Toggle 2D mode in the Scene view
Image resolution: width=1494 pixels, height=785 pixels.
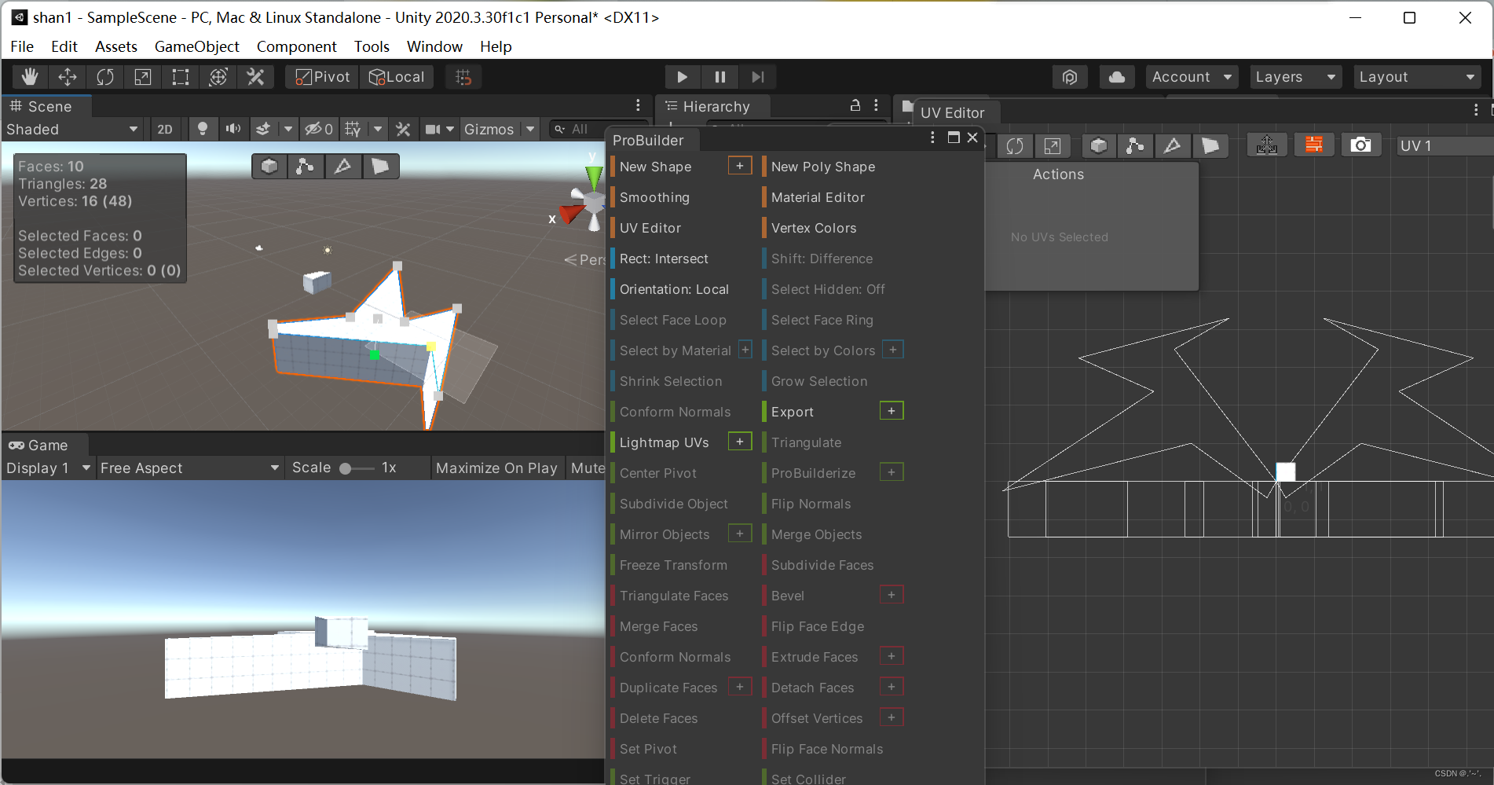pyautogui.click(x=165, y=129)
